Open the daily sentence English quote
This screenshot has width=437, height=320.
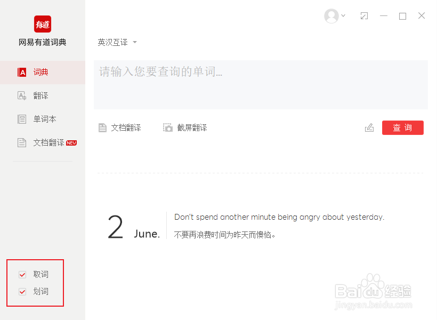click(279, 217)
